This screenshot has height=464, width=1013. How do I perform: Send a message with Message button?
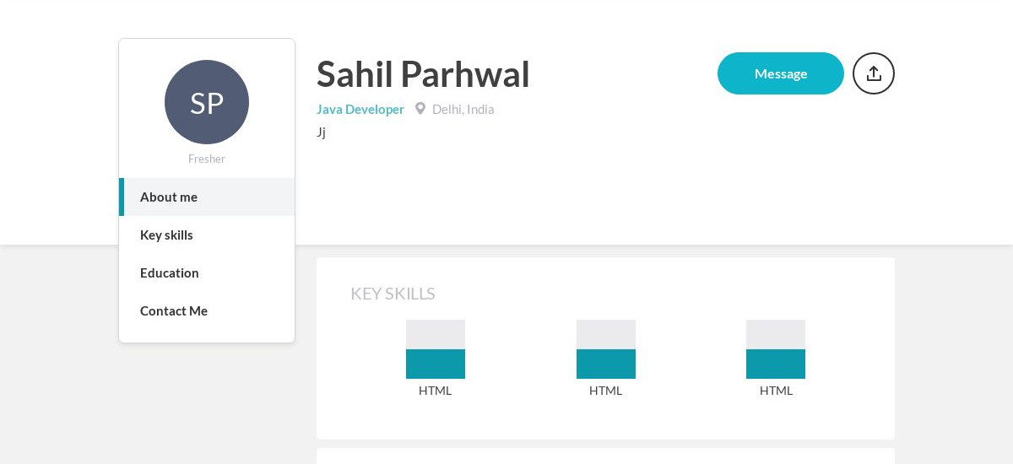pos(781,73)
